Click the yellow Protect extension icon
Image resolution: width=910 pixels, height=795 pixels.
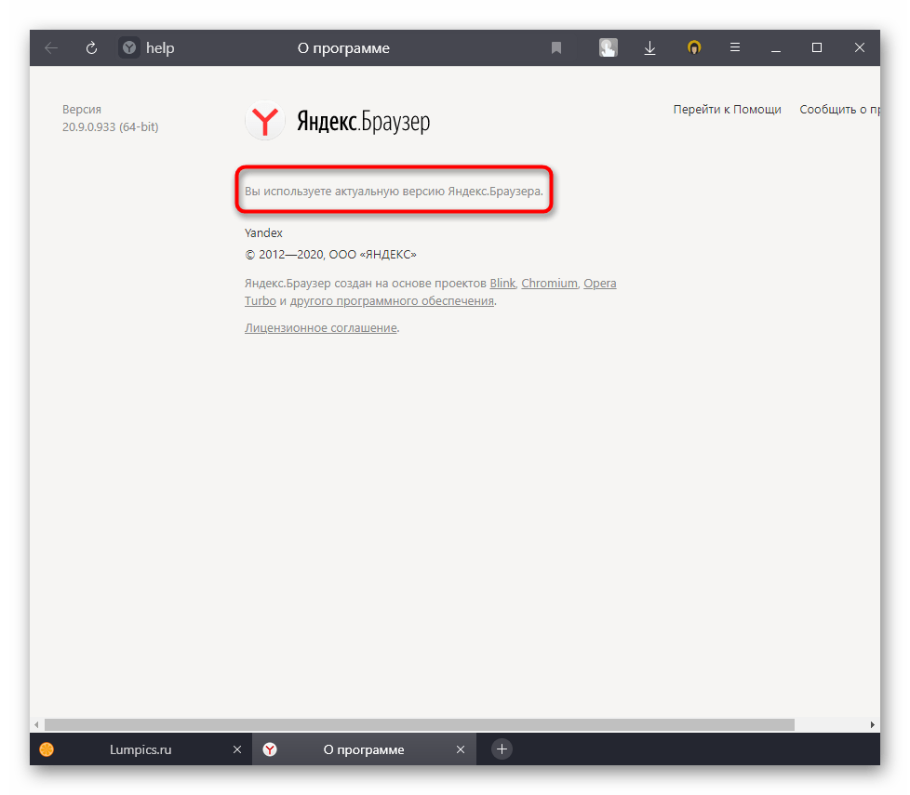693,48
